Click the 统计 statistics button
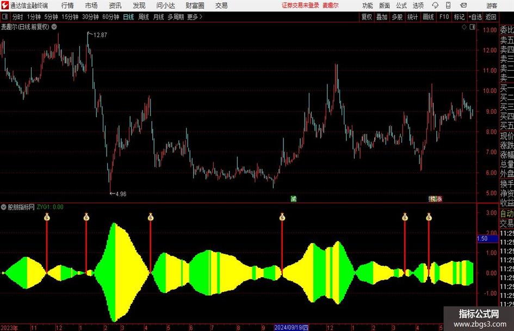This screenshot has width=514, height=331. (x=412, y=17)
